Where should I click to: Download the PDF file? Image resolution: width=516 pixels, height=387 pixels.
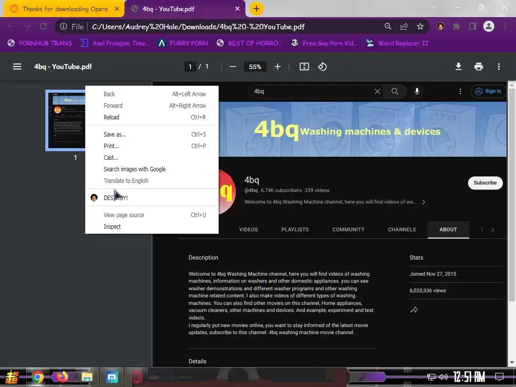[459, 67]
